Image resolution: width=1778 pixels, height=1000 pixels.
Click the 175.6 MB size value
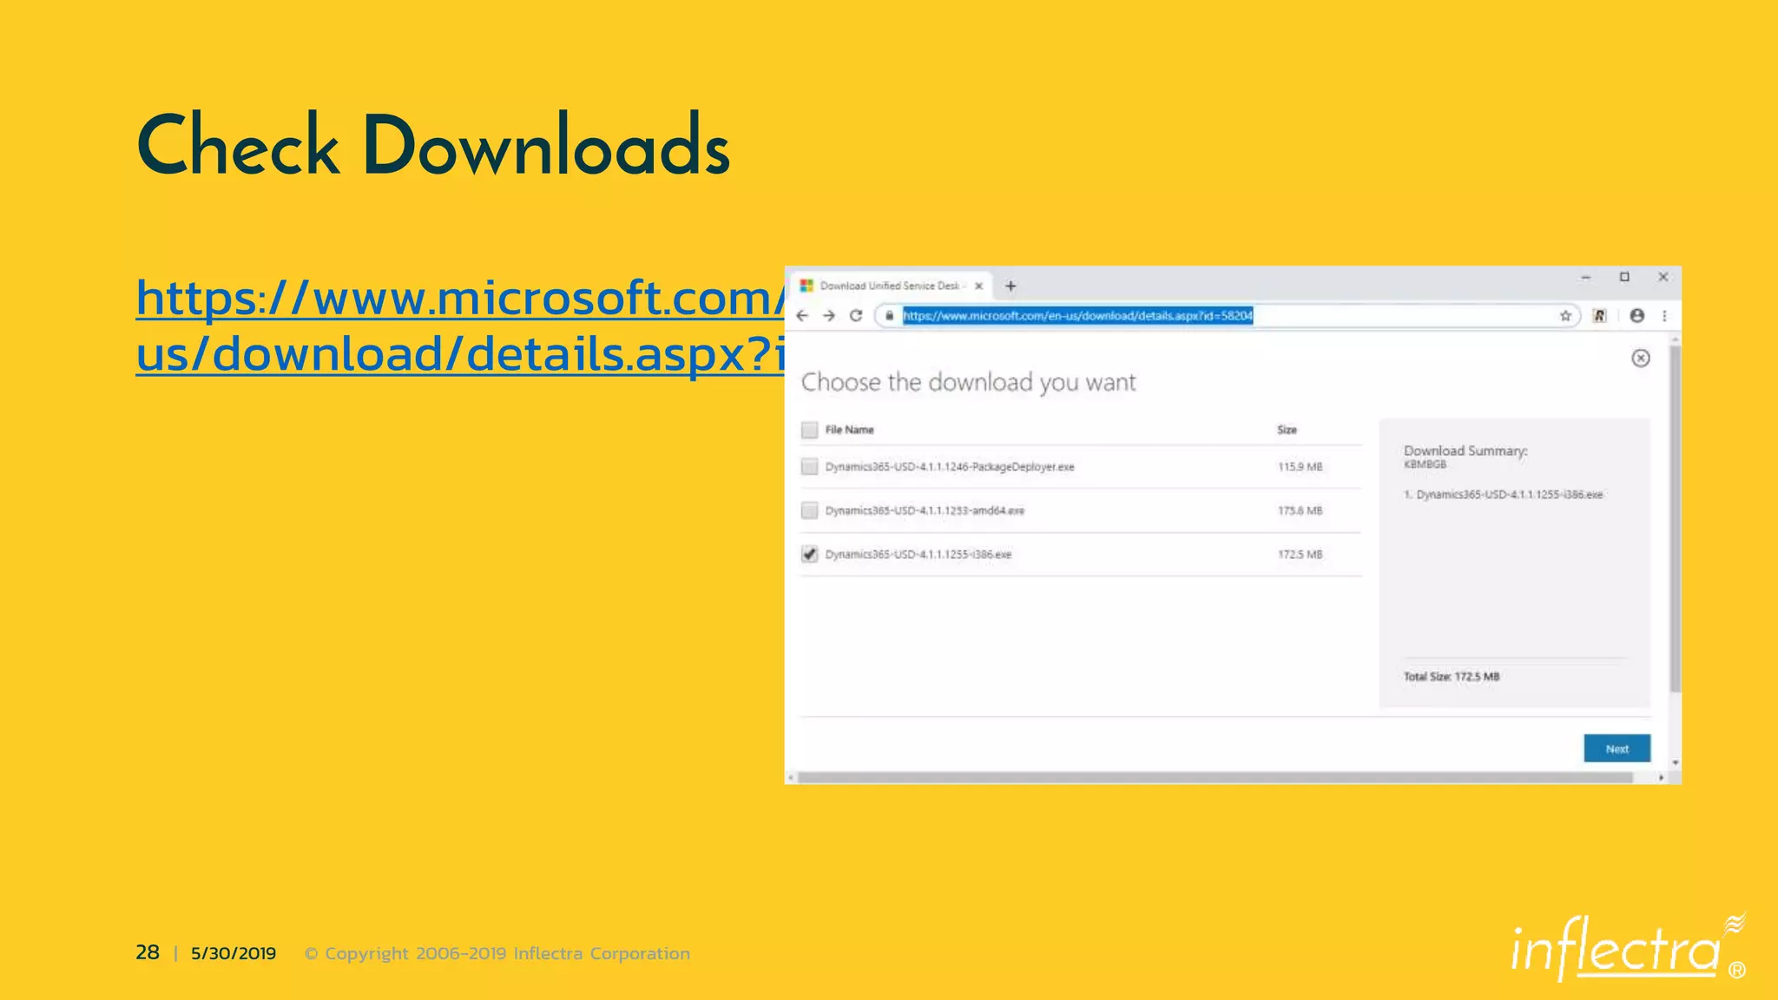click(x=1300, y=510)
